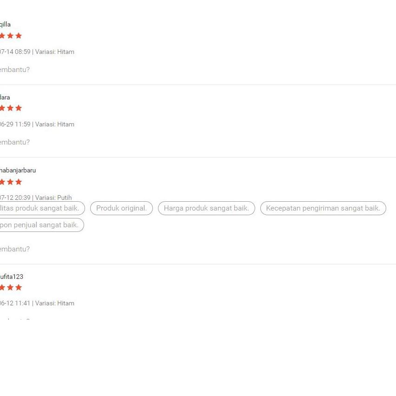
Task: Open the reviewer profile ending in 'qilla'
Action: tap(5, 25)
